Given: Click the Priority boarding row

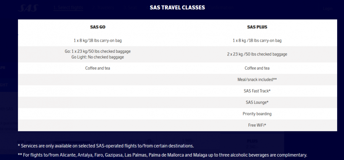Looking at the screenshot, I should click(257, 114).
